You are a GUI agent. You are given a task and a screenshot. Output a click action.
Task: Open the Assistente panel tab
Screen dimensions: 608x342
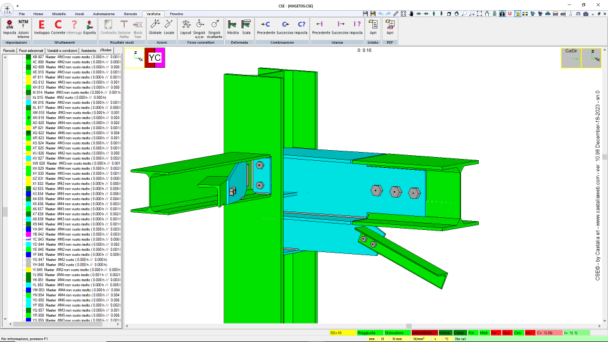tap(89, 51)
